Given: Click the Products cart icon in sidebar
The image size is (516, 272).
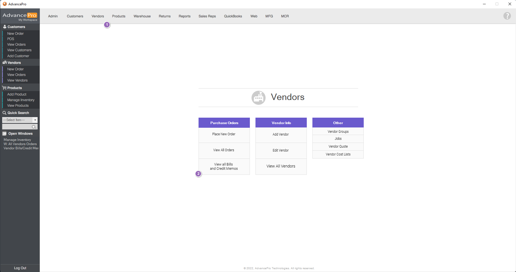Looking at the screenshot, I should [4, 88].
